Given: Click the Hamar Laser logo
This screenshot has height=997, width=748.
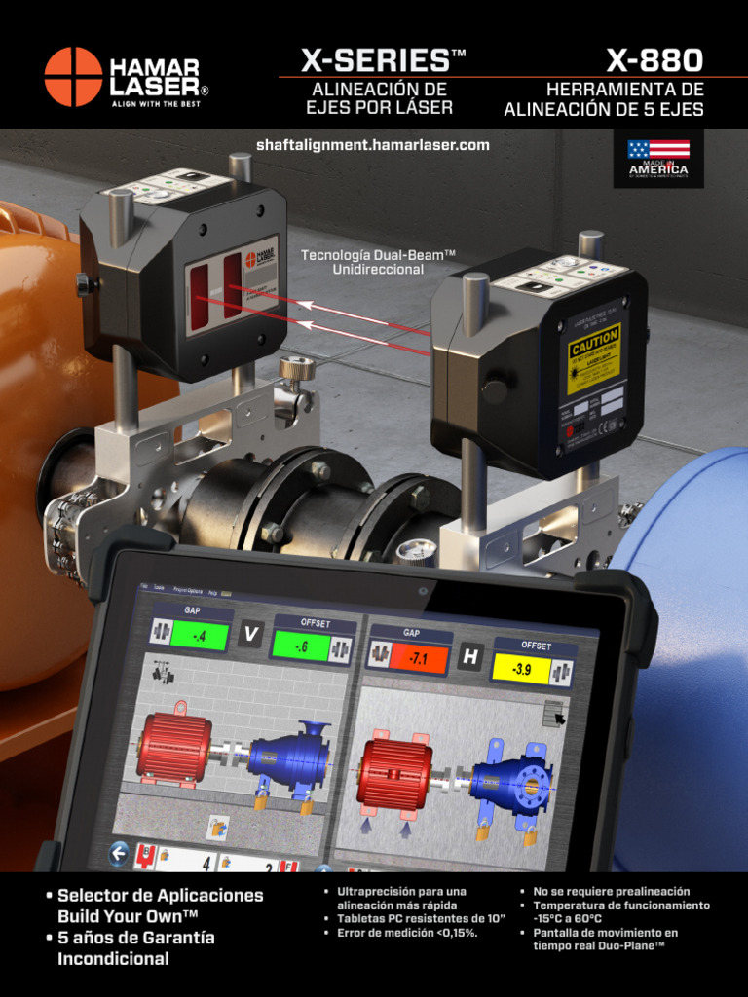Looking at the screenshot, I should [x=126, y=77].
